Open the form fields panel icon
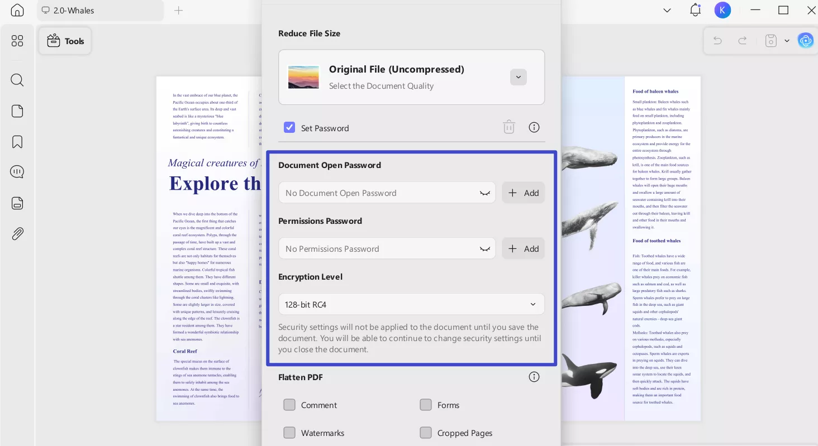Viewport: 818px width, 446px height. pos(17,203)
